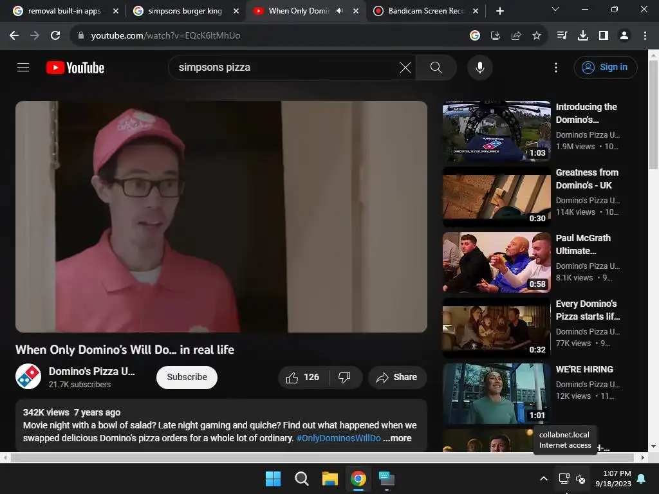
Task: Click the address bar URL
Action: 165,36
